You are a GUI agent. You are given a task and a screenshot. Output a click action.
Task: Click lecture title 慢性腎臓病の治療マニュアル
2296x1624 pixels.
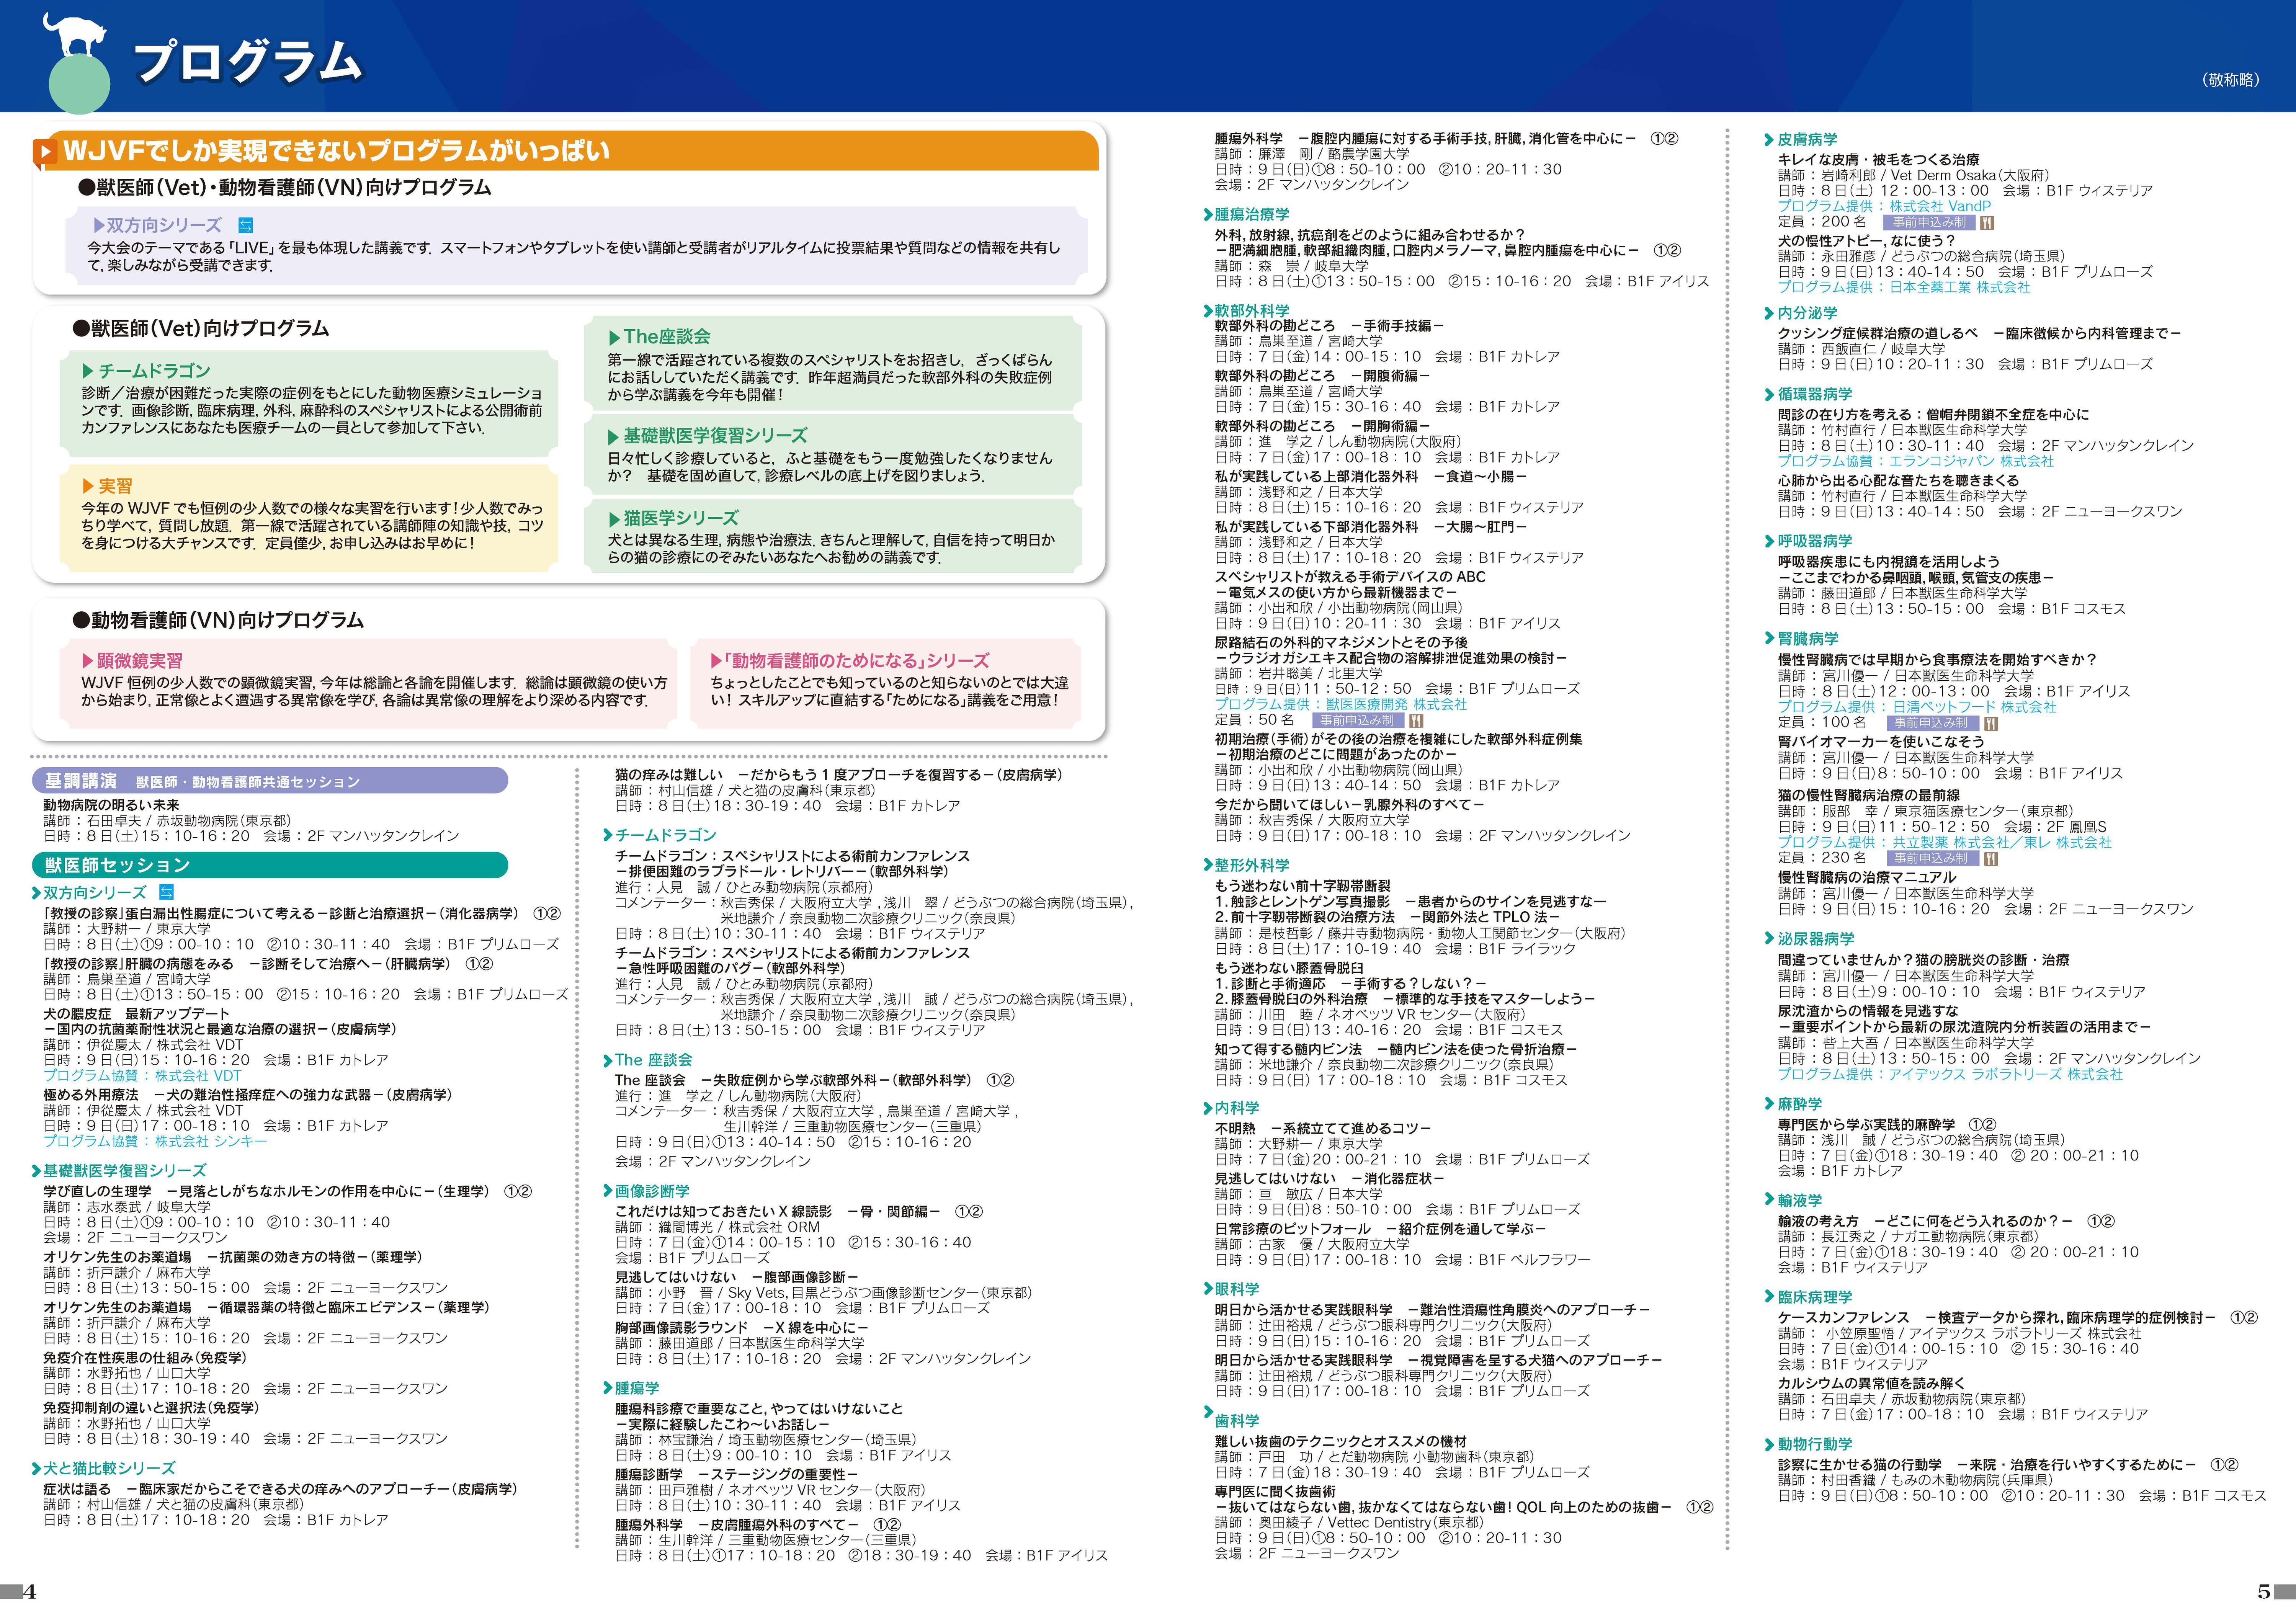[1866, 877]
